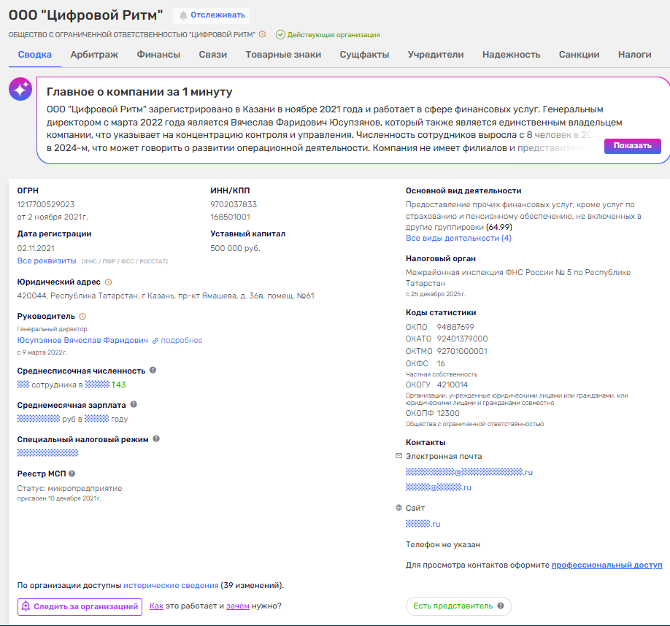Switch to the Налоги tab
Screen dimensions: 670x626
point(634,55)
